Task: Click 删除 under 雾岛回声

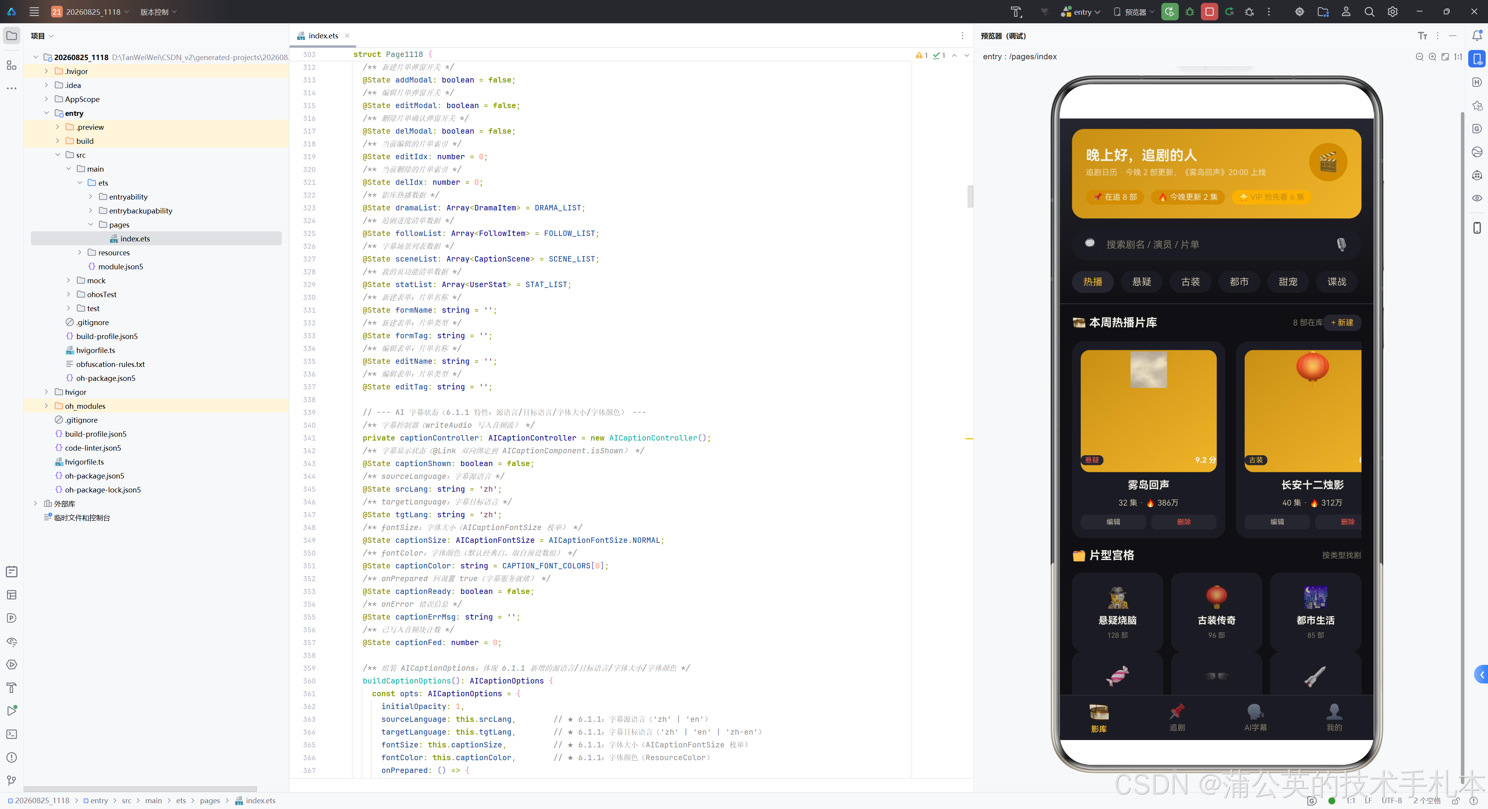Action: [x=1183, y=522]
